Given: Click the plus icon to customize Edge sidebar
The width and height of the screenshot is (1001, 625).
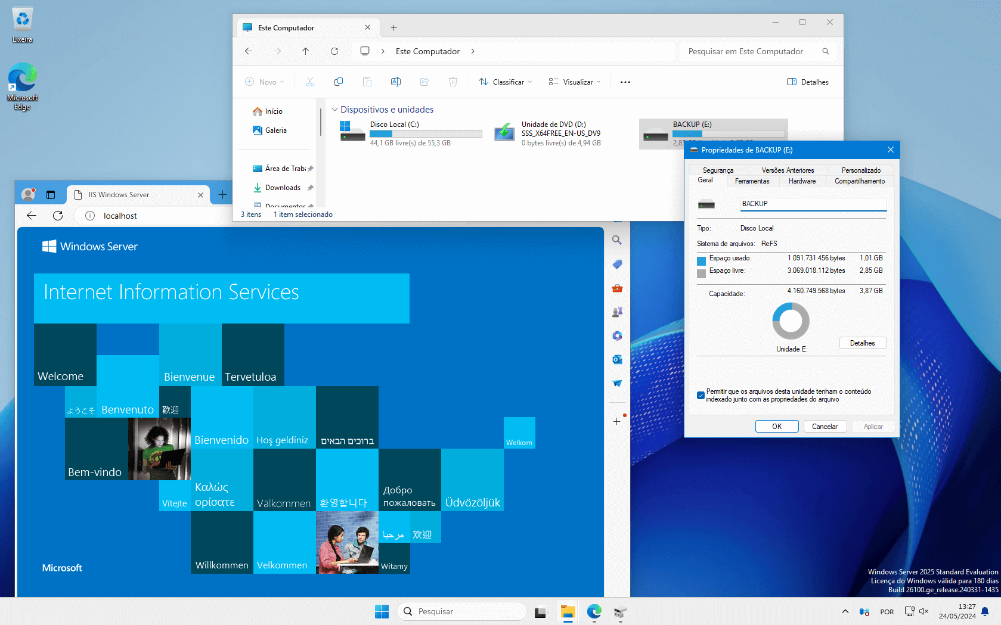Looking at the screenshot, I should pos(617,421).
